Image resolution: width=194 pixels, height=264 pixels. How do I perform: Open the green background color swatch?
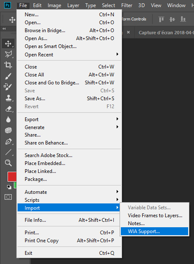tap(15, 185)
